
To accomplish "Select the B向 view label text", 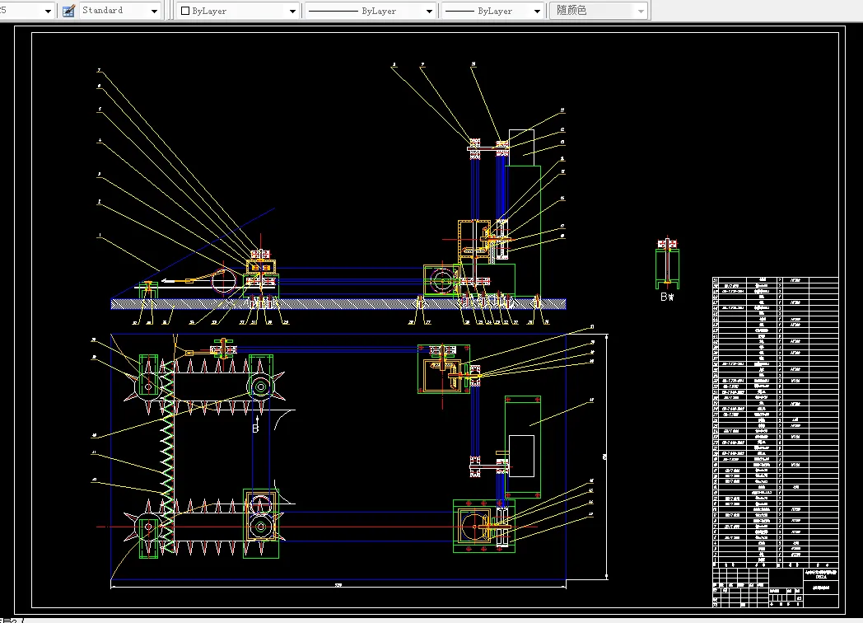I will [x=667, y=297].
